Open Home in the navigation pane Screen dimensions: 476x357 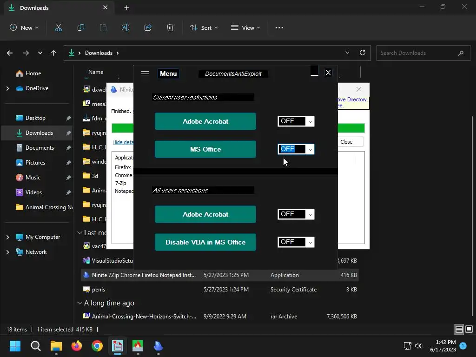click(x=33, y=73)
